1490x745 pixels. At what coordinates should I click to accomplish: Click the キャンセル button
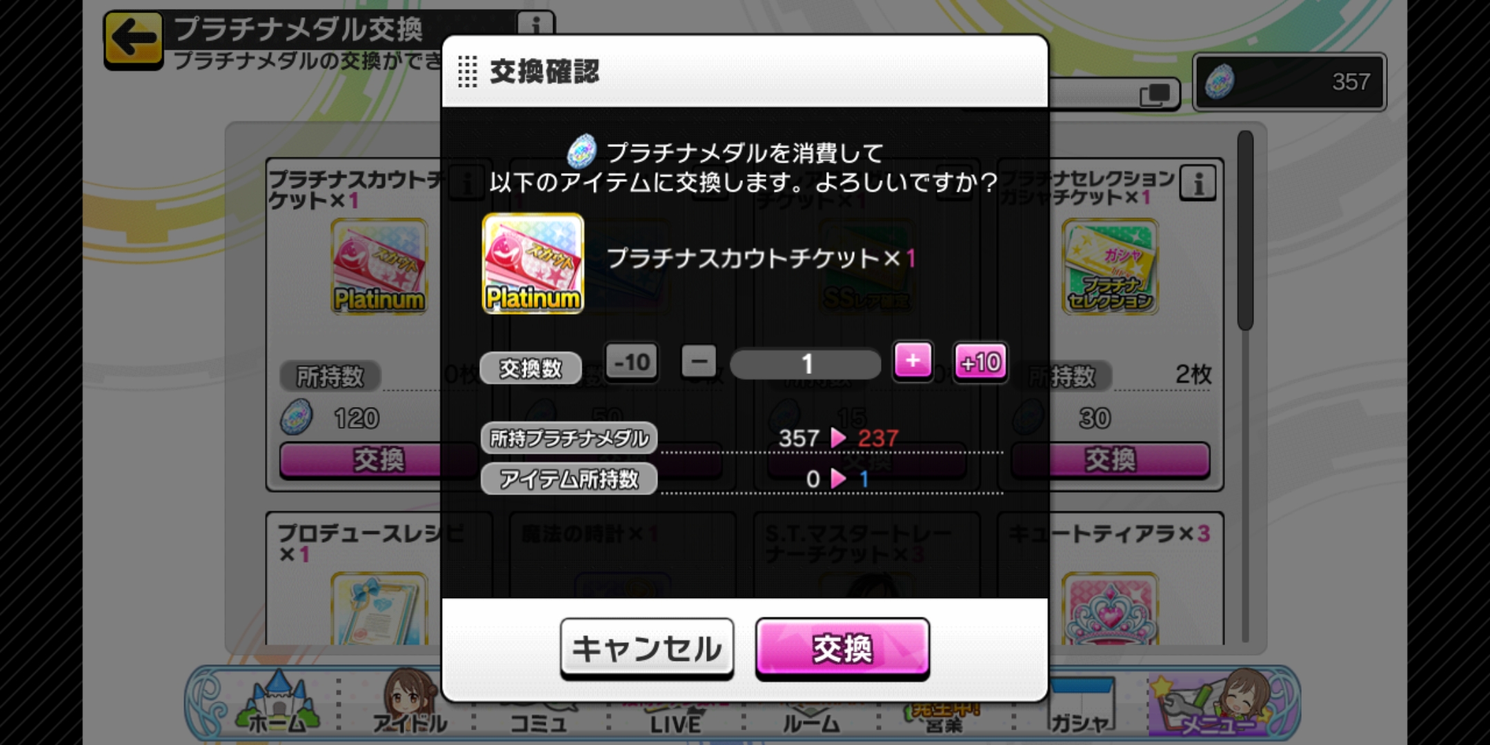[647, 648]
